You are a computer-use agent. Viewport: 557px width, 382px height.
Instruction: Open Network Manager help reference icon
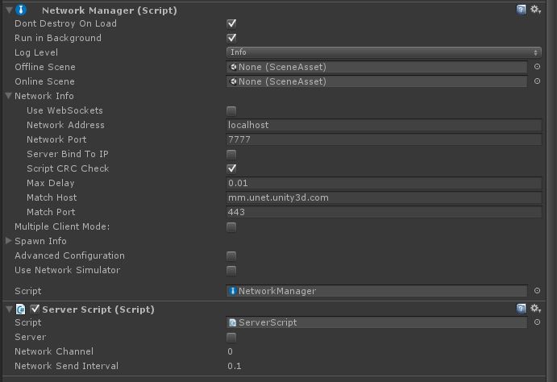[521, 10]
